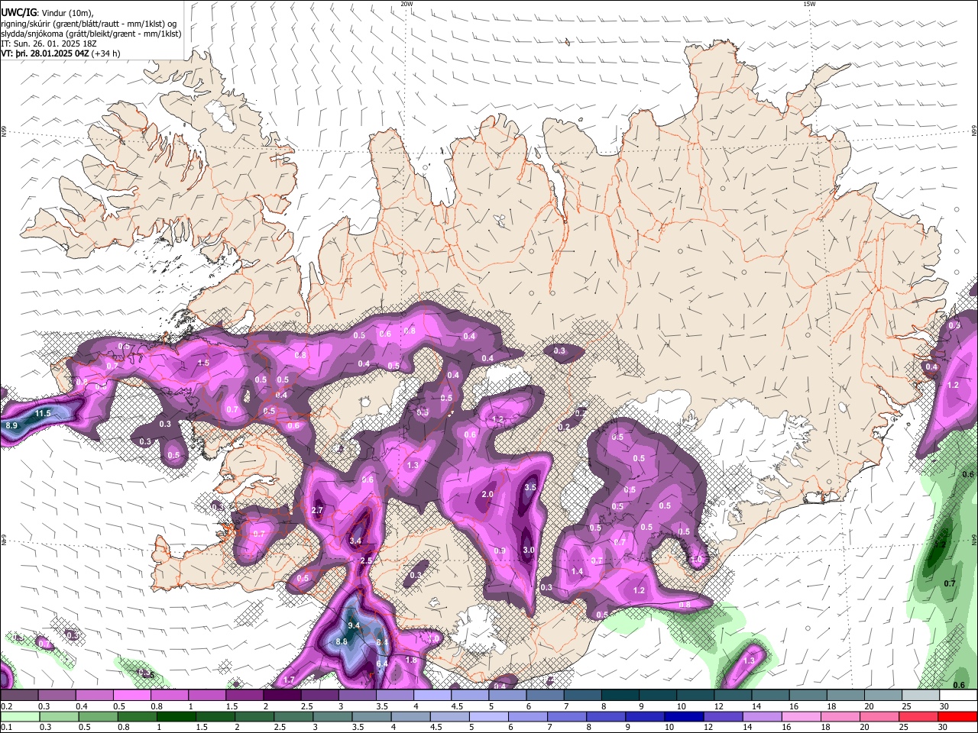Screen dimensions: 978x733
Task: Click the 1.8 snowfall value
Action: point(411,660)
